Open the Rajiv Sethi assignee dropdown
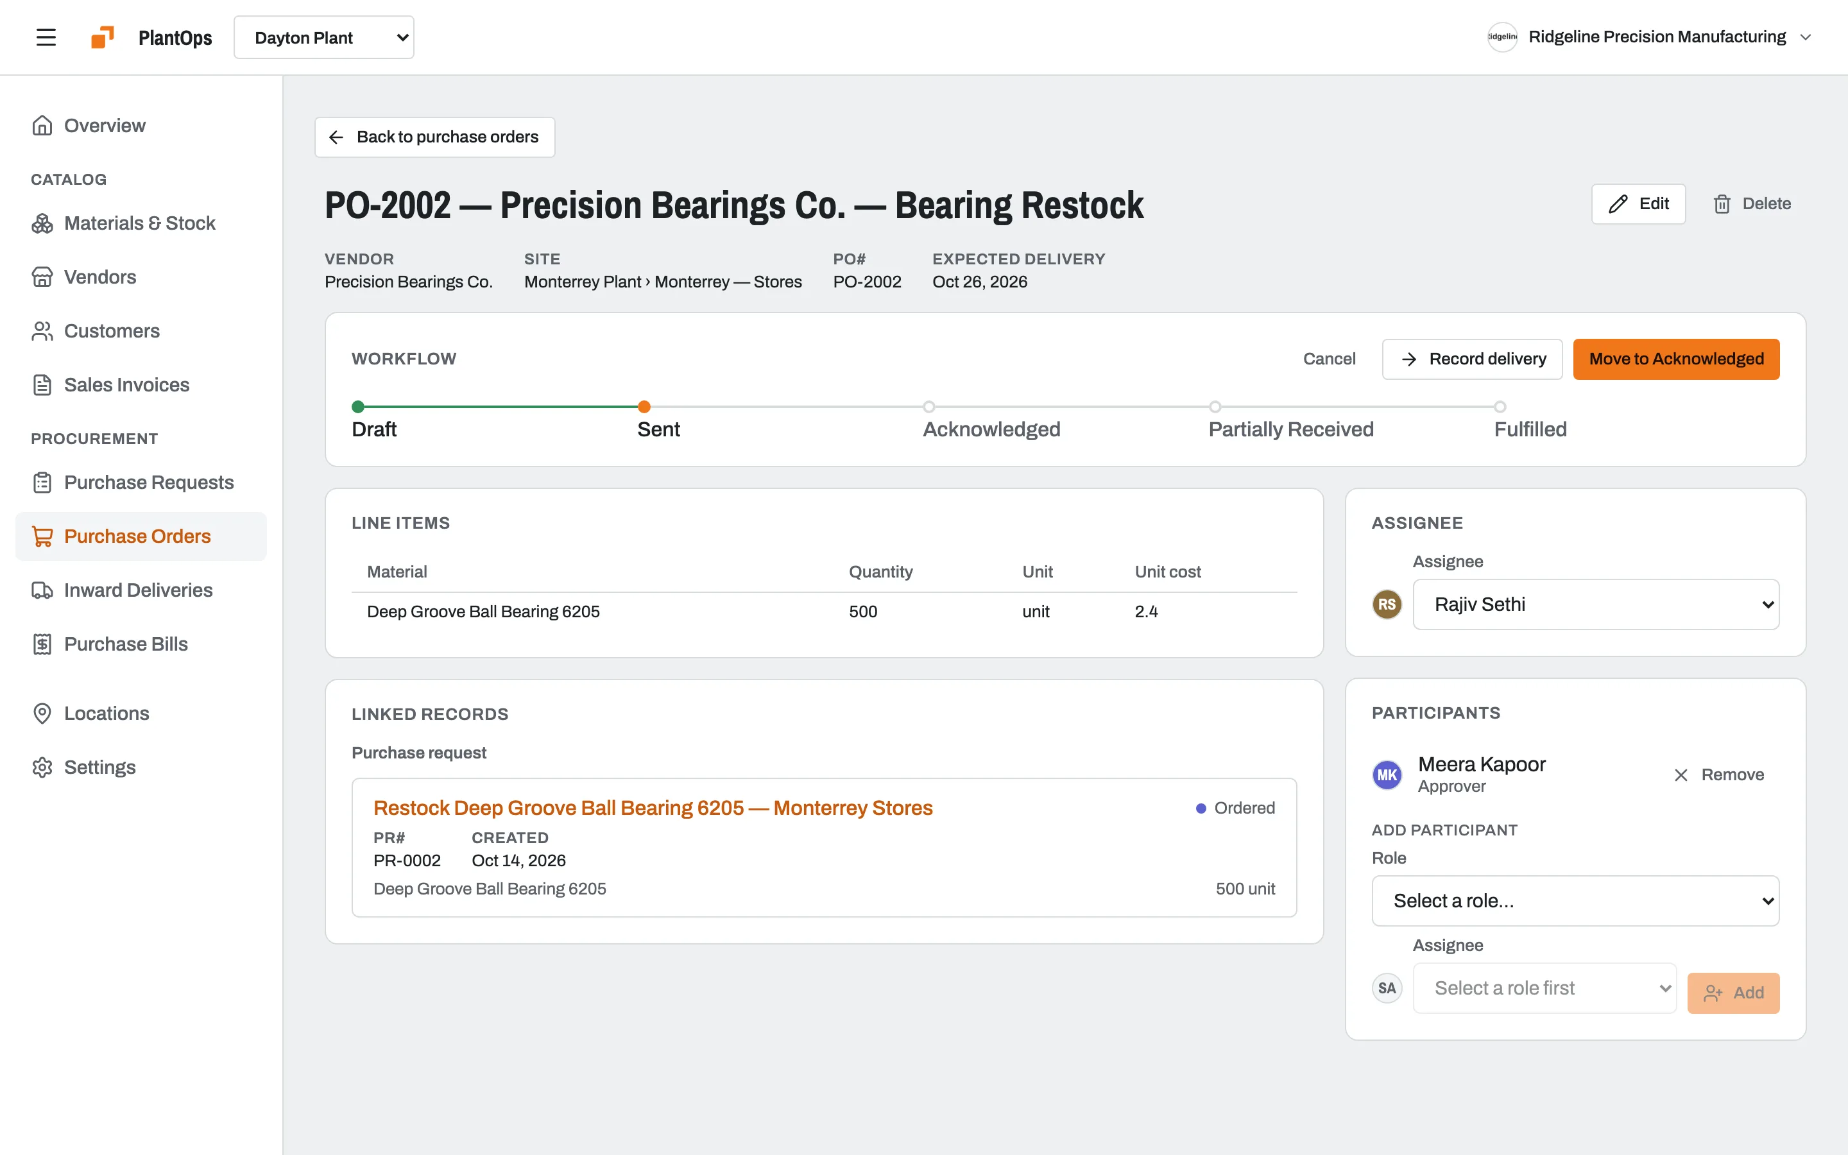This screenshot has height=1155, width=1848. point(1596,604)
